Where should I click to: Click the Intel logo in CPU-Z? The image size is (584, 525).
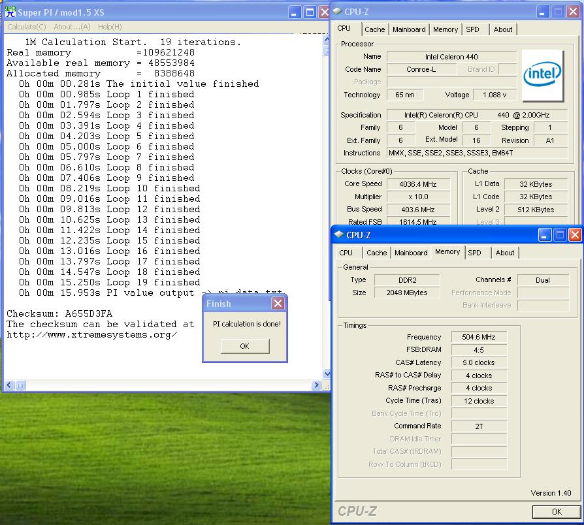click(x=542, y=75)
